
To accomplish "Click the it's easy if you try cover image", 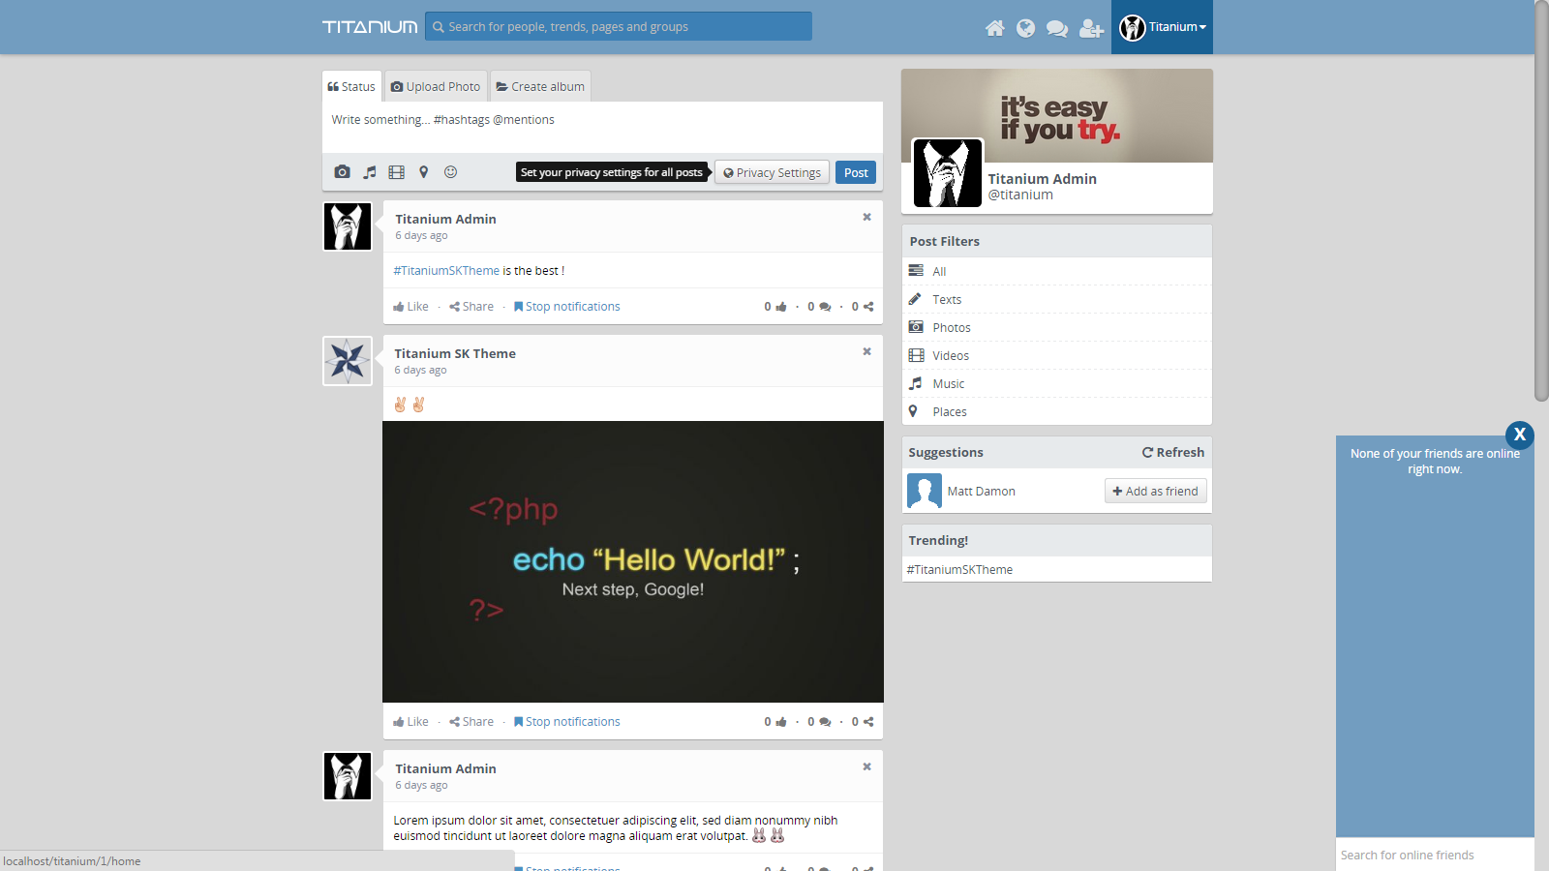I will point(1057,115).
